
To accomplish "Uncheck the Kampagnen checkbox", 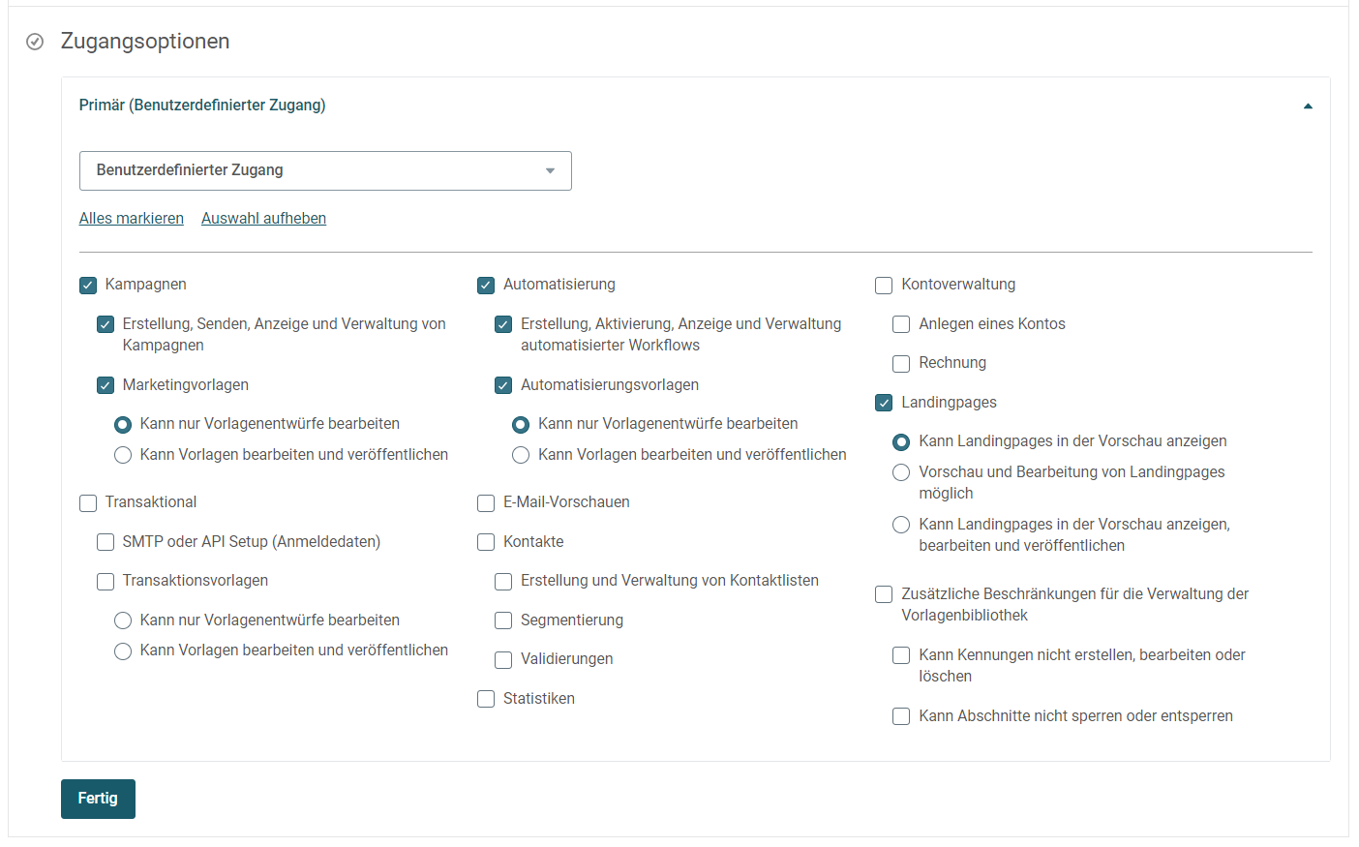I will pyautogui.click(x=88, y=286).
